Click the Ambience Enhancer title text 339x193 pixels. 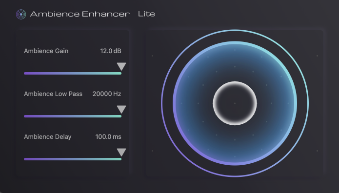[x=80, y=14]
